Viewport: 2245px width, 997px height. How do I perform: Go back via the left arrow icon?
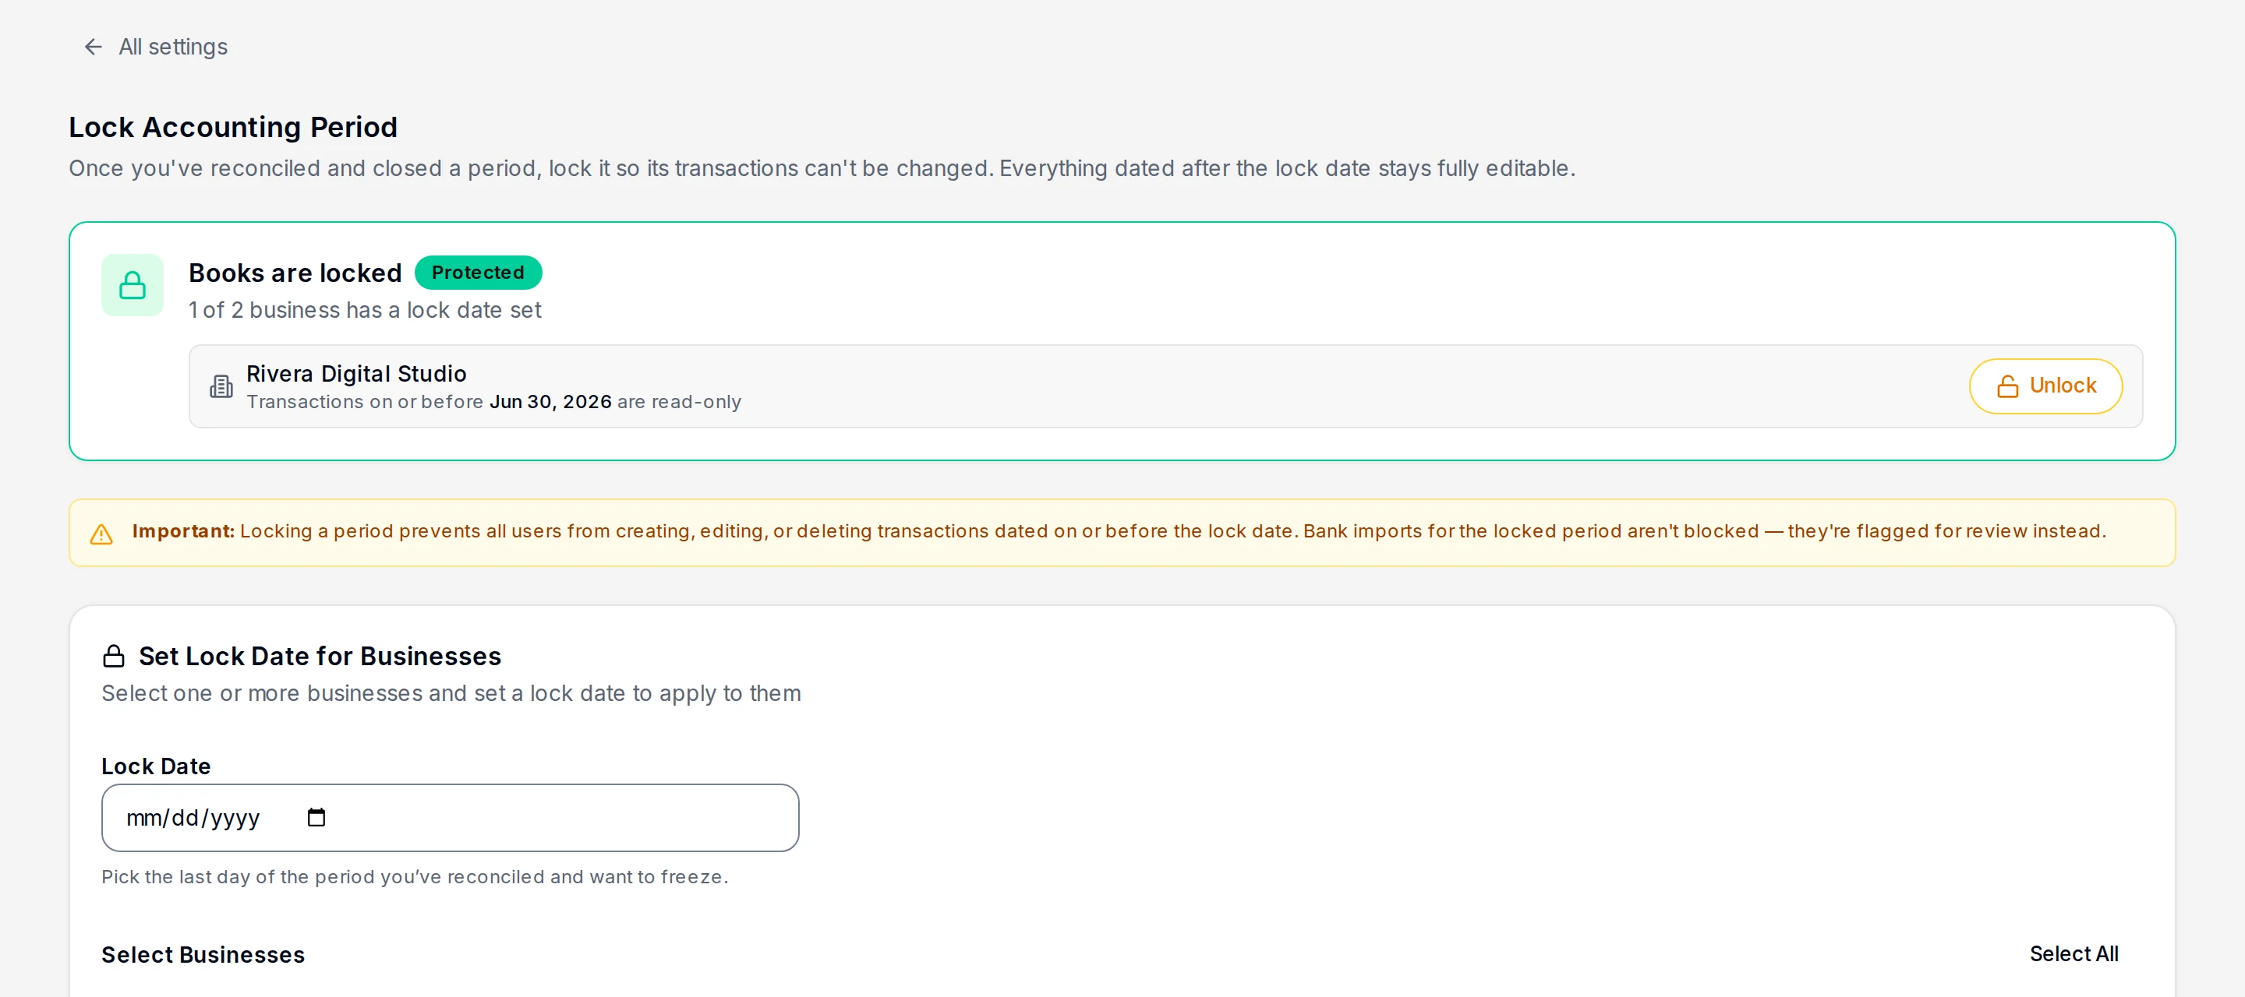[x=94, y=47]
